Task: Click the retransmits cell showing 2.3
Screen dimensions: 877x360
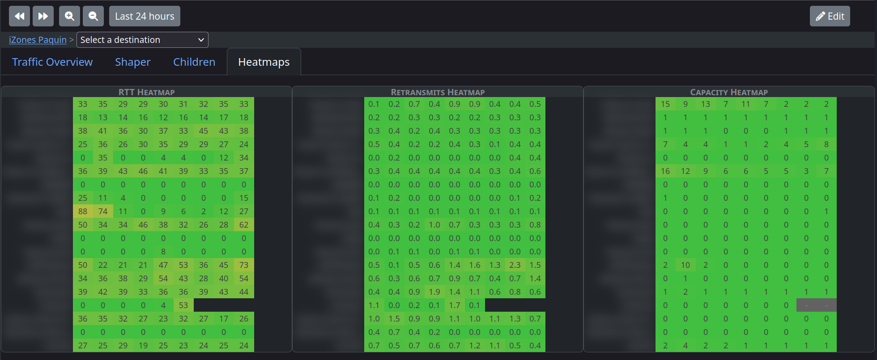Action: click(x=515, y=265)
